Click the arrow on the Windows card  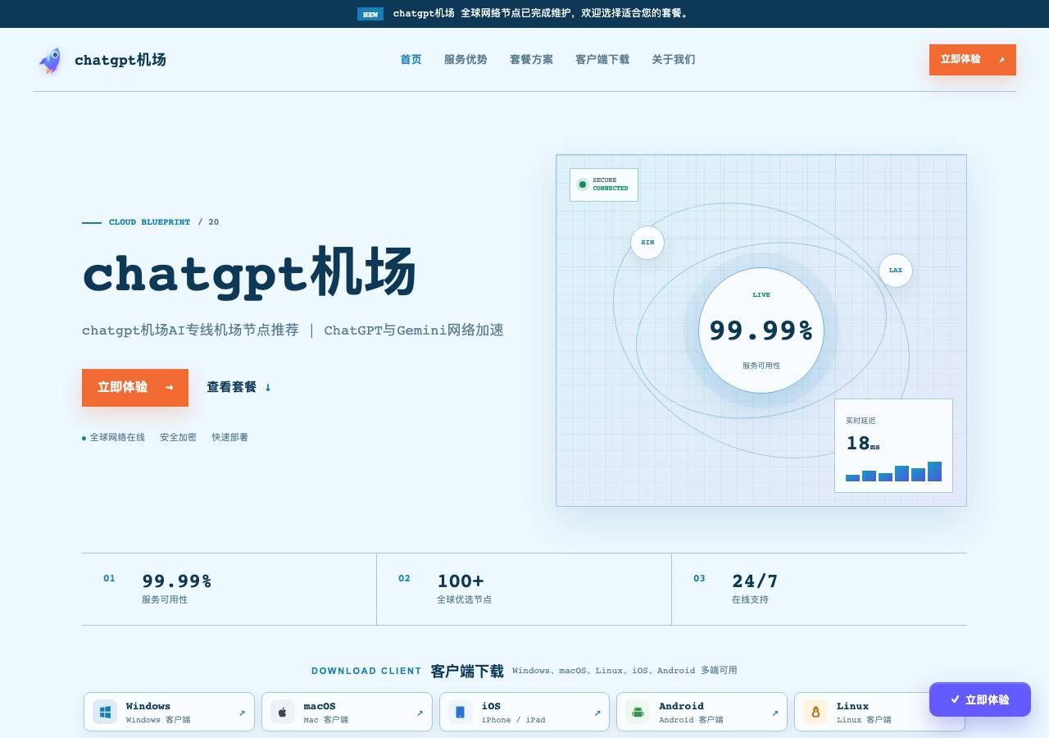click(242, 713)
